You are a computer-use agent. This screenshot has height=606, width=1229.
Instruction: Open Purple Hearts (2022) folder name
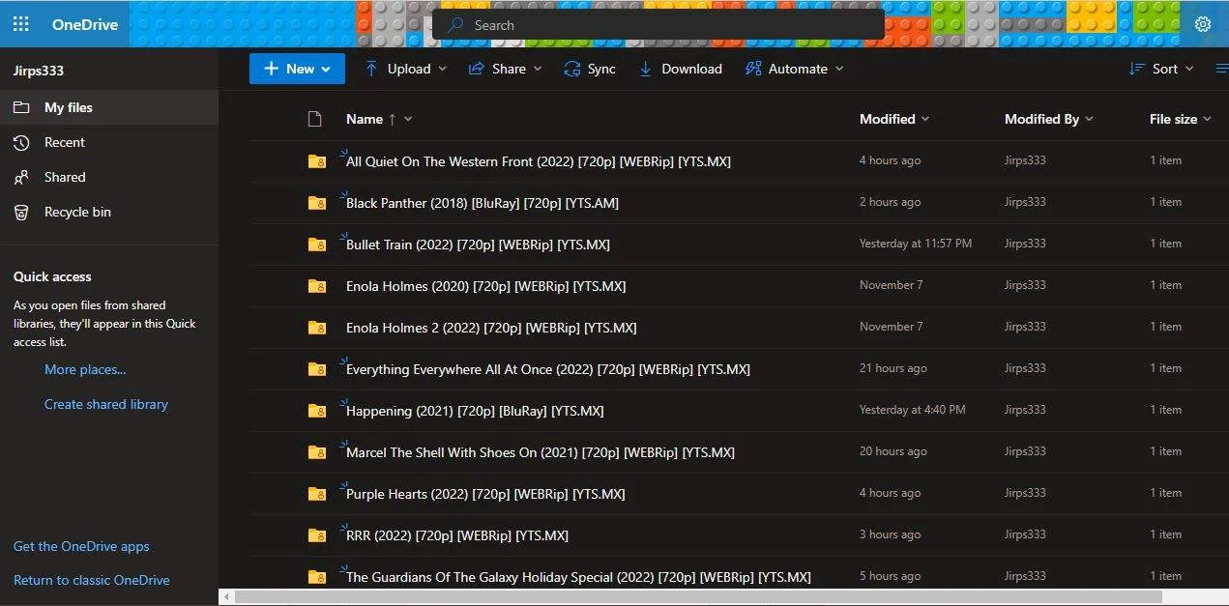coord(485,494)
